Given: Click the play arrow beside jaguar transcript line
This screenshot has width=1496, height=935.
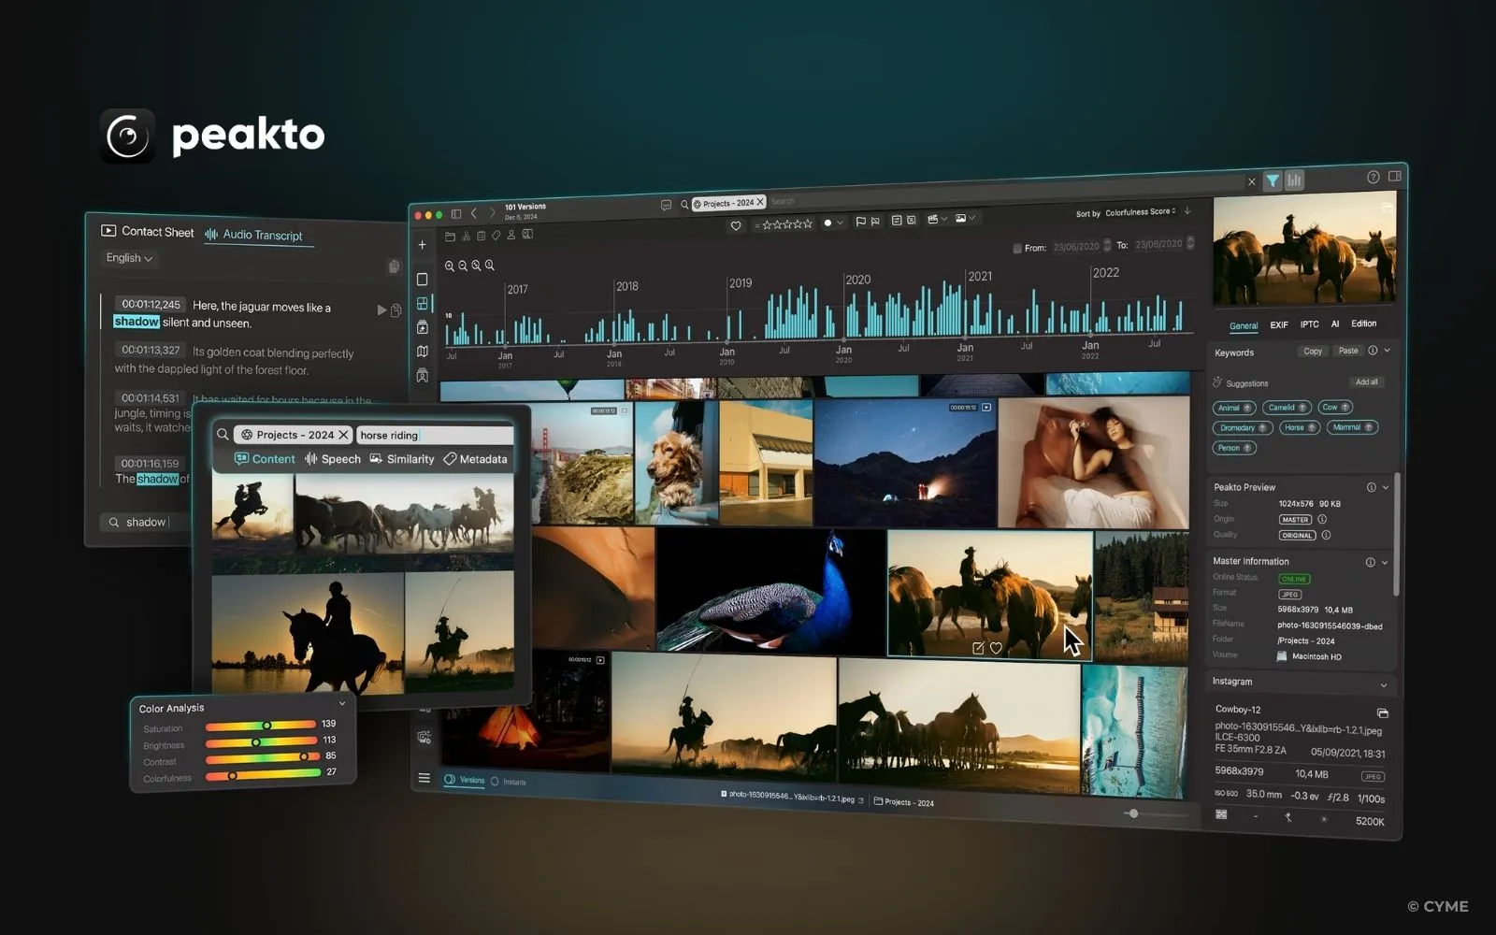Looking at the screenshot, I should coord(381,309).
